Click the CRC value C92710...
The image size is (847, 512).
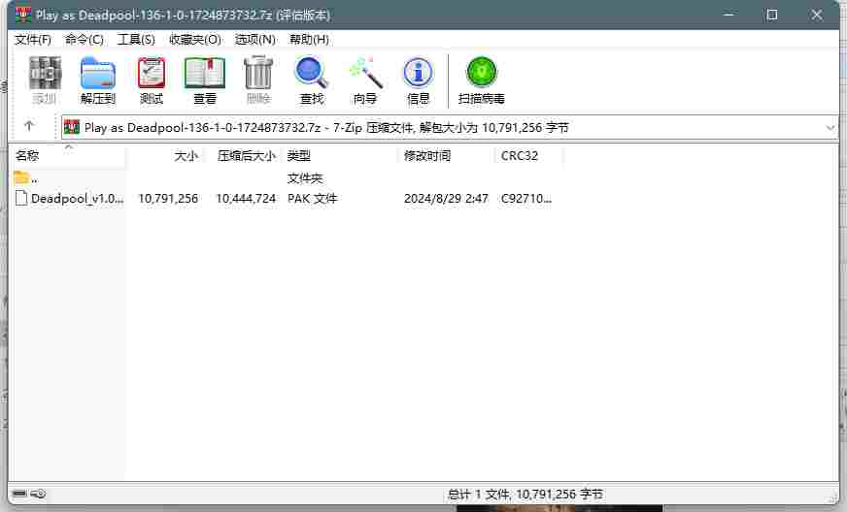526,199
